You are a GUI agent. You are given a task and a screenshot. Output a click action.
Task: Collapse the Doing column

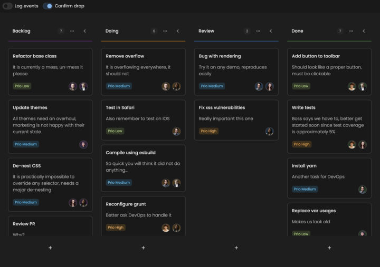(177, 31)
